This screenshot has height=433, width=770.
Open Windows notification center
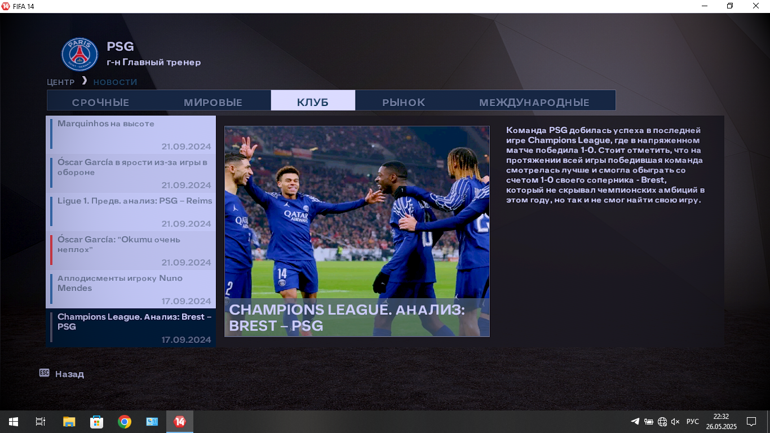tap(751, 422)
